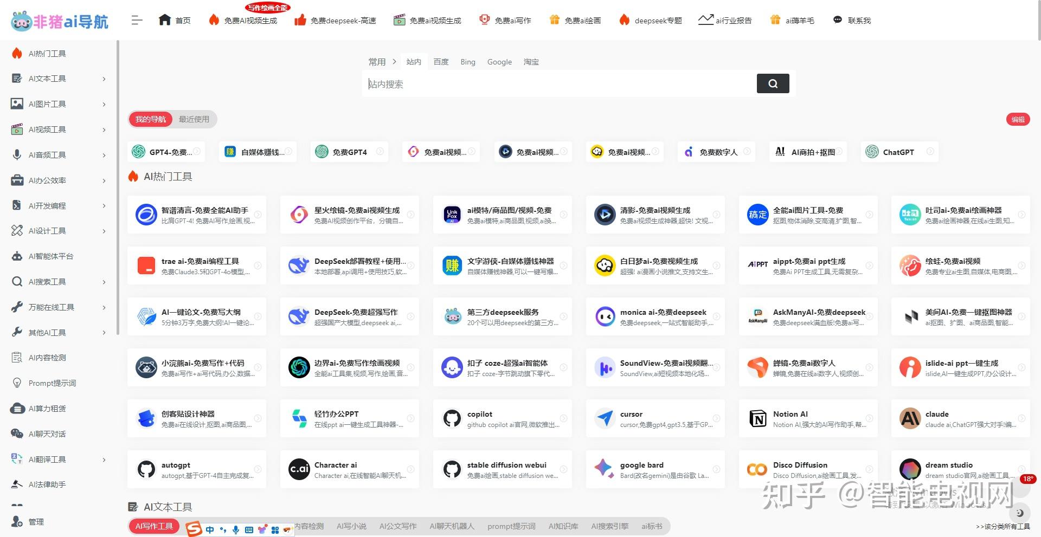Click the red 编辑 button
1041x537 pixels.
[x=1018, y=119]
